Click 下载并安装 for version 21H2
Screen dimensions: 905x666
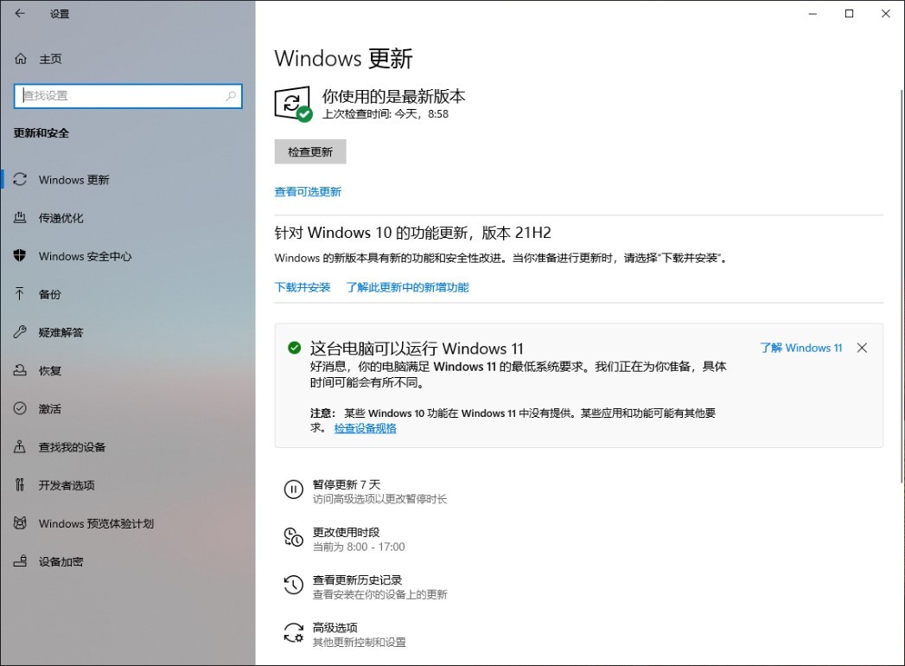tap(303, 287)
